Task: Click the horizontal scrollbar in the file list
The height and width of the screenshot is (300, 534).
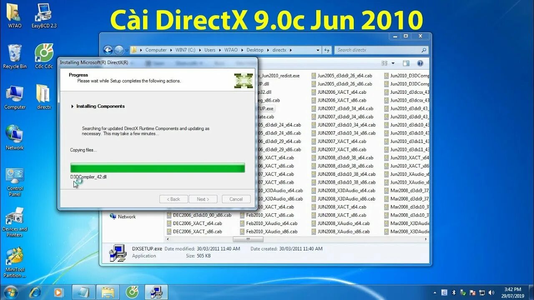Action: pos(248,240)
